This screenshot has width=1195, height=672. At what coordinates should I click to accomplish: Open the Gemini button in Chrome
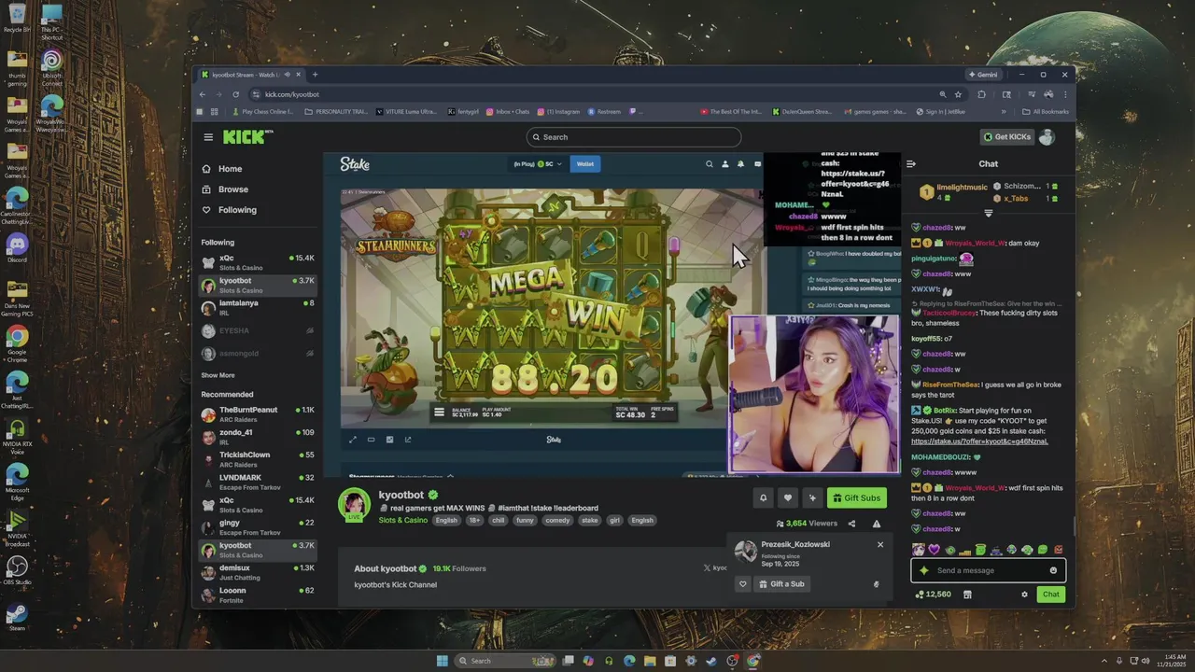[x=983, y=75]
